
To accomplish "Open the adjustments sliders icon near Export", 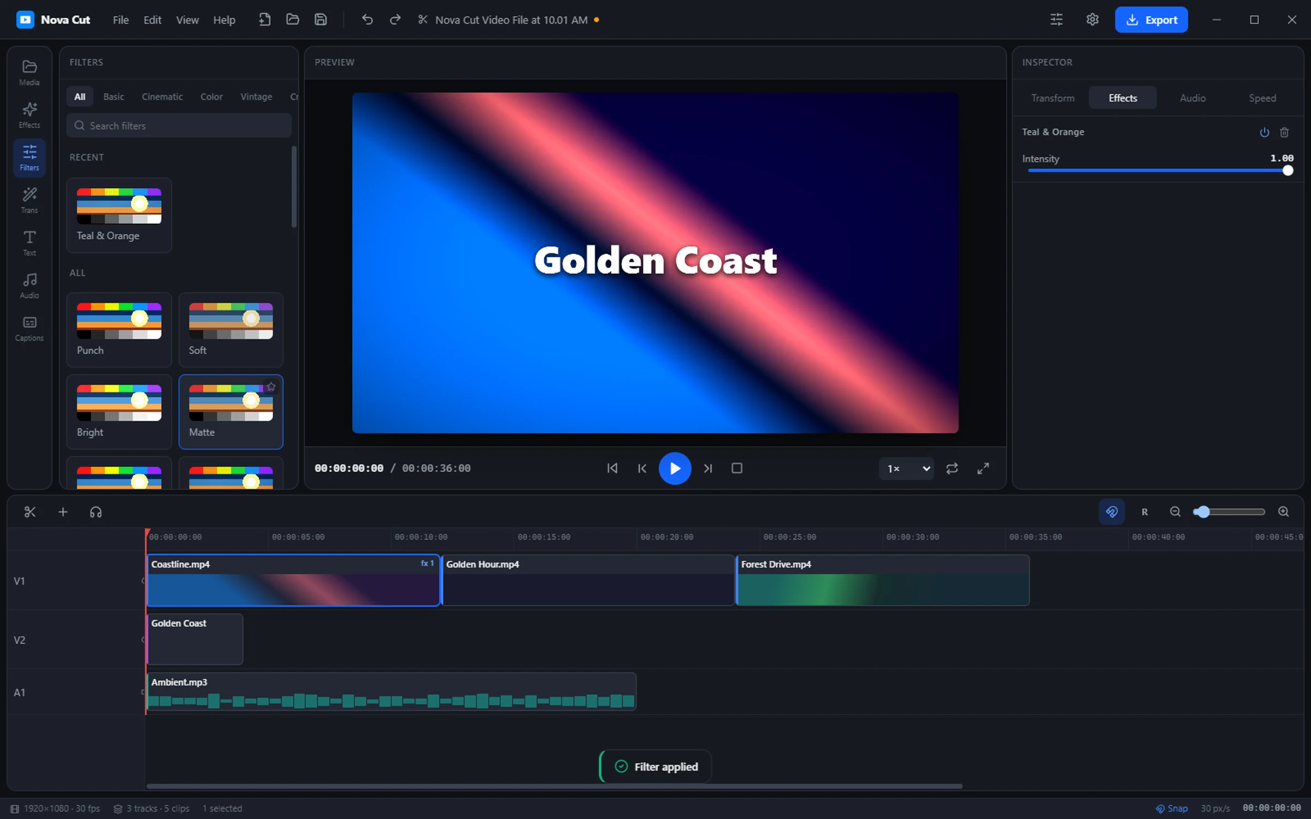I will click(1056, 20).
